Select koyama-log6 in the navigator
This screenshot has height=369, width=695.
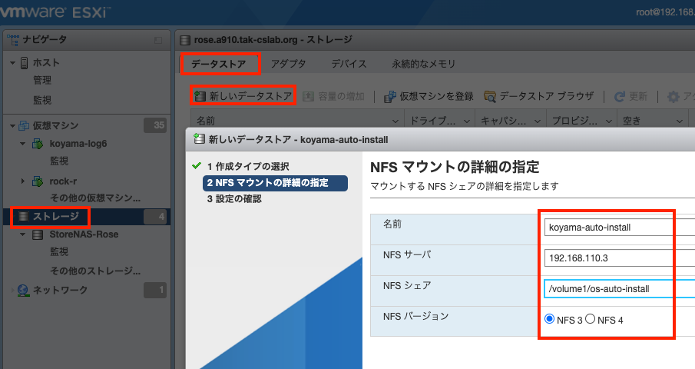(x=78, y=144)
